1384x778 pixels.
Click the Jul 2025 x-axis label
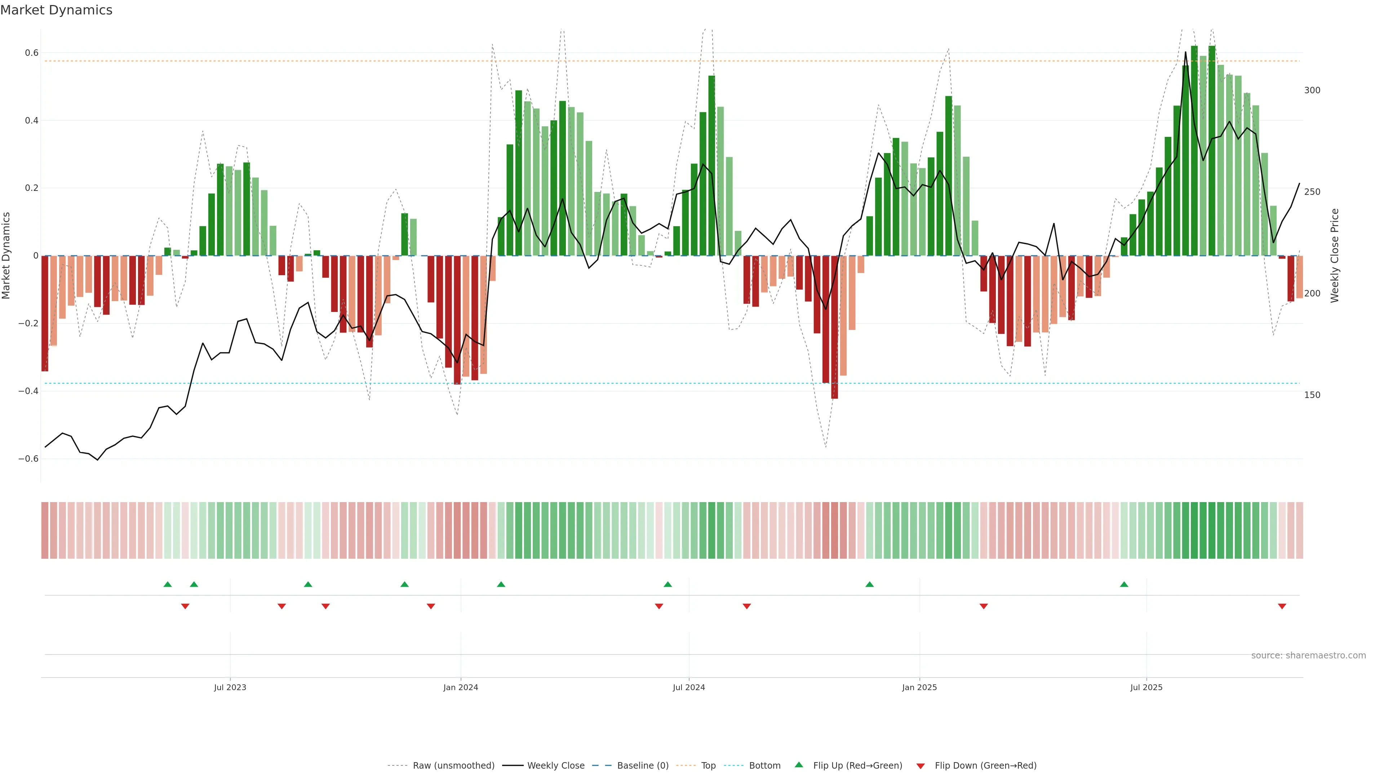[x=1146, y=687]
